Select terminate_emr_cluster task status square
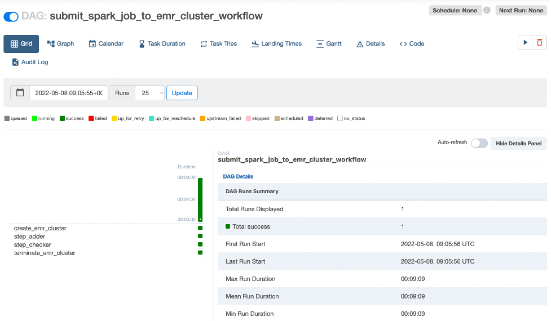This screenshot has height=321, width=551. point(200,253)
